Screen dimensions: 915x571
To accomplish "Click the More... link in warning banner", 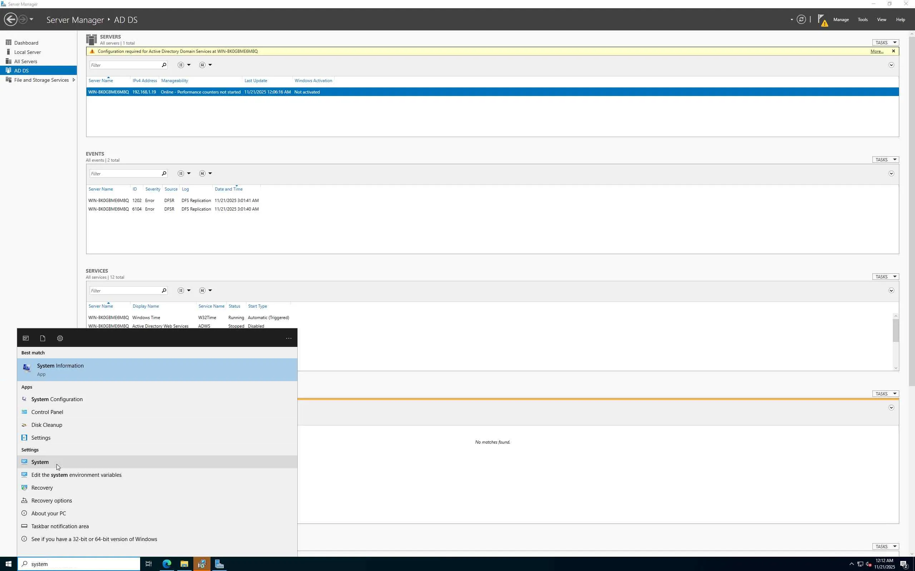I will [x=876, y=51].
